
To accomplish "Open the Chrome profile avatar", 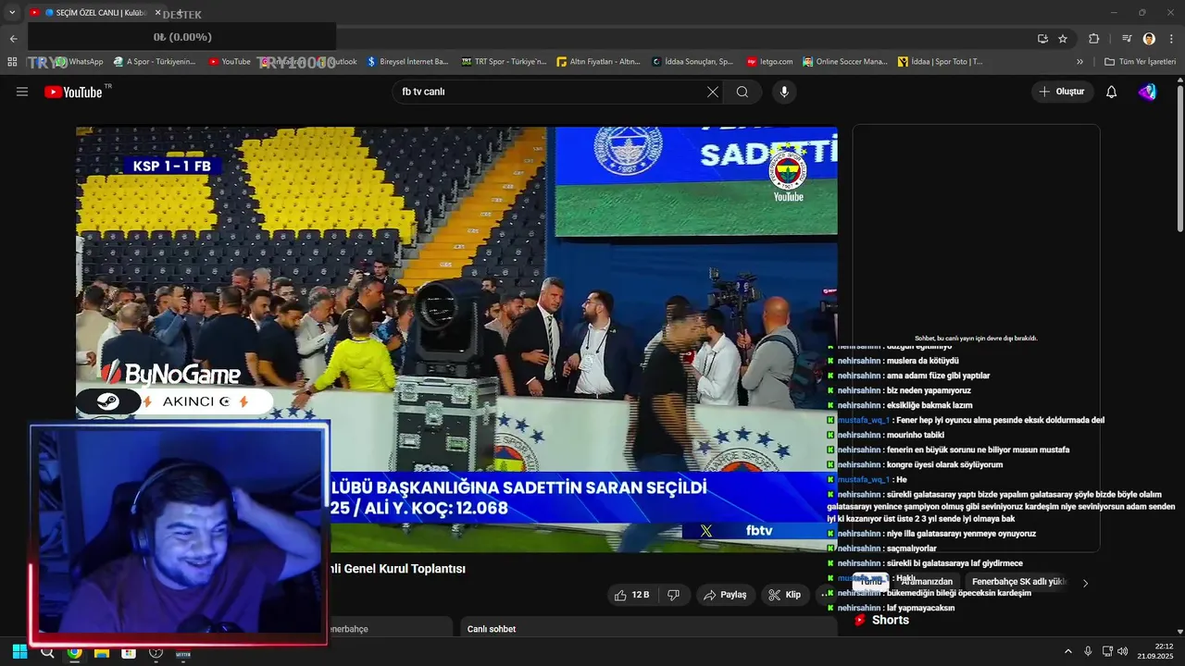I will 1149,38.
